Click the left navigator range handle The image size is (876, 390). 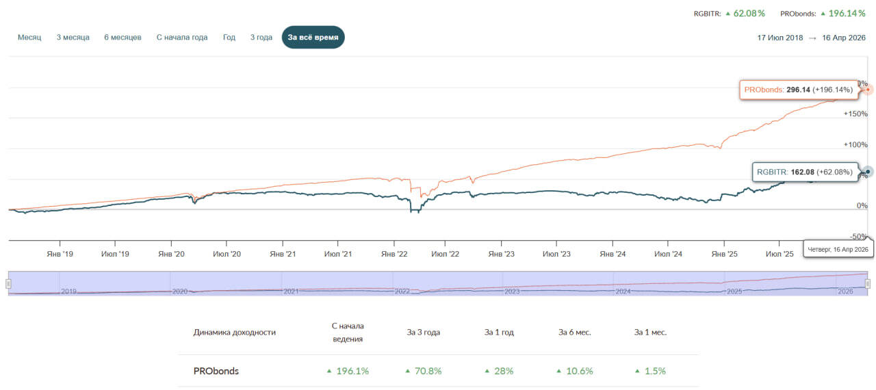click(x=8, y=283)
